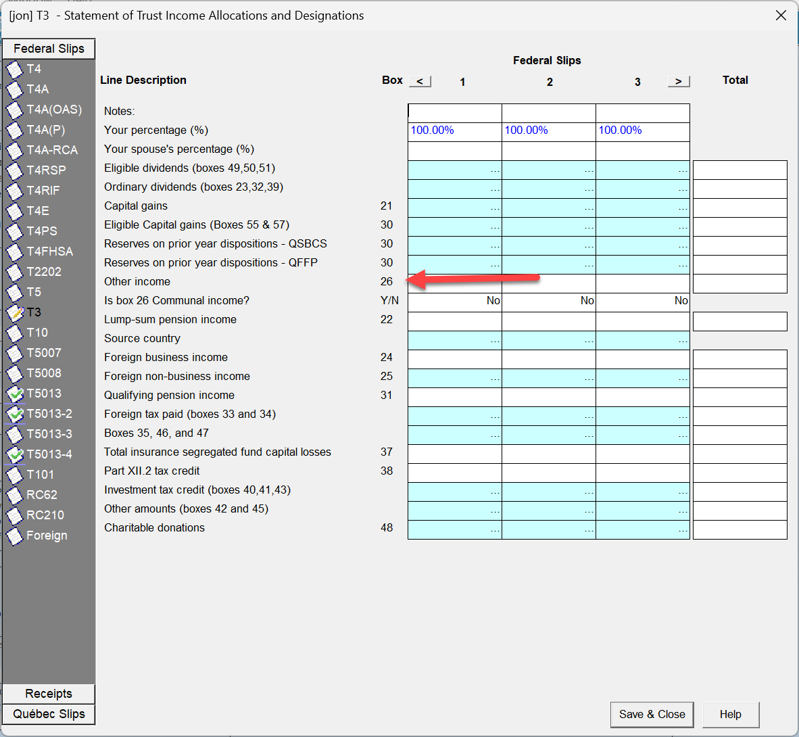Open the RC210 slip icon
799x737 pixels.
[15, 515]
